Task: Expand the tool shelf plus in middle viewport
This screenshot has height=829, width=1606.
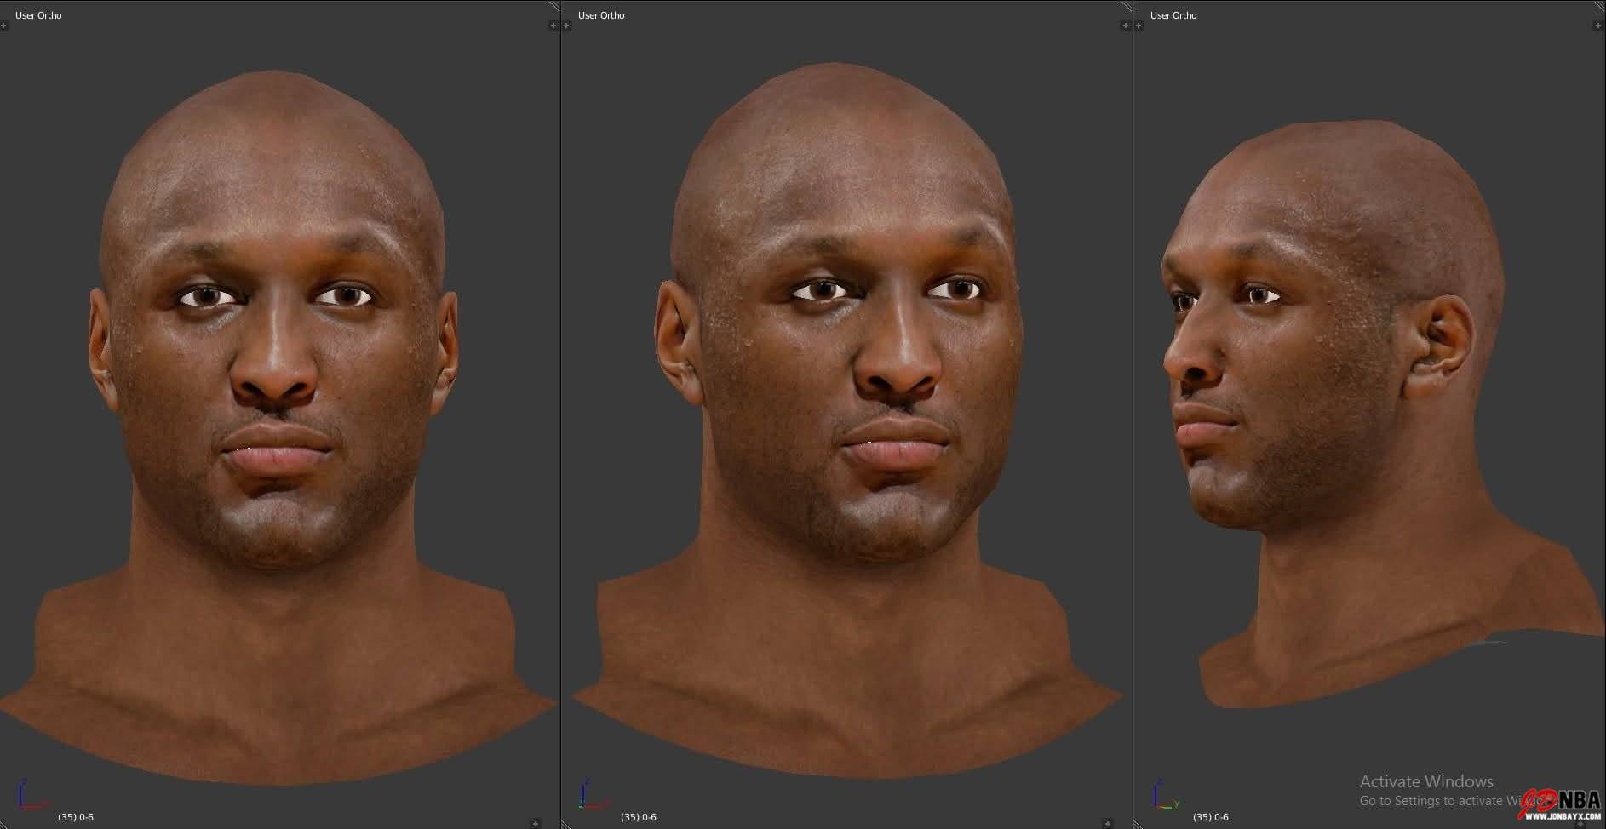Action: 567,26
